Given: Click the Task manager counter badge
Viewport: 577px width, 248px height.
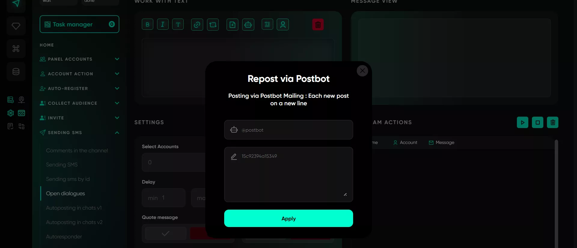Looking at the screenshot, I should coord(112,24).
